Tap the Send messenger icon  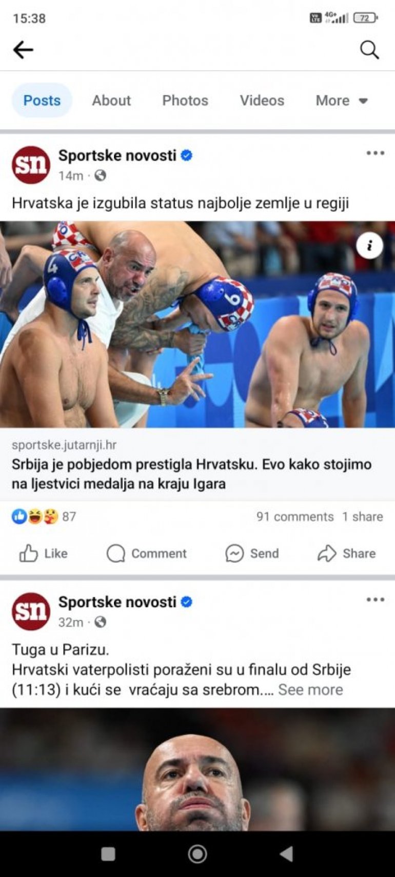tap(234, 553)
